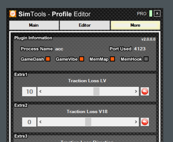Click the version label v2.0.0.0

(148, 39)
